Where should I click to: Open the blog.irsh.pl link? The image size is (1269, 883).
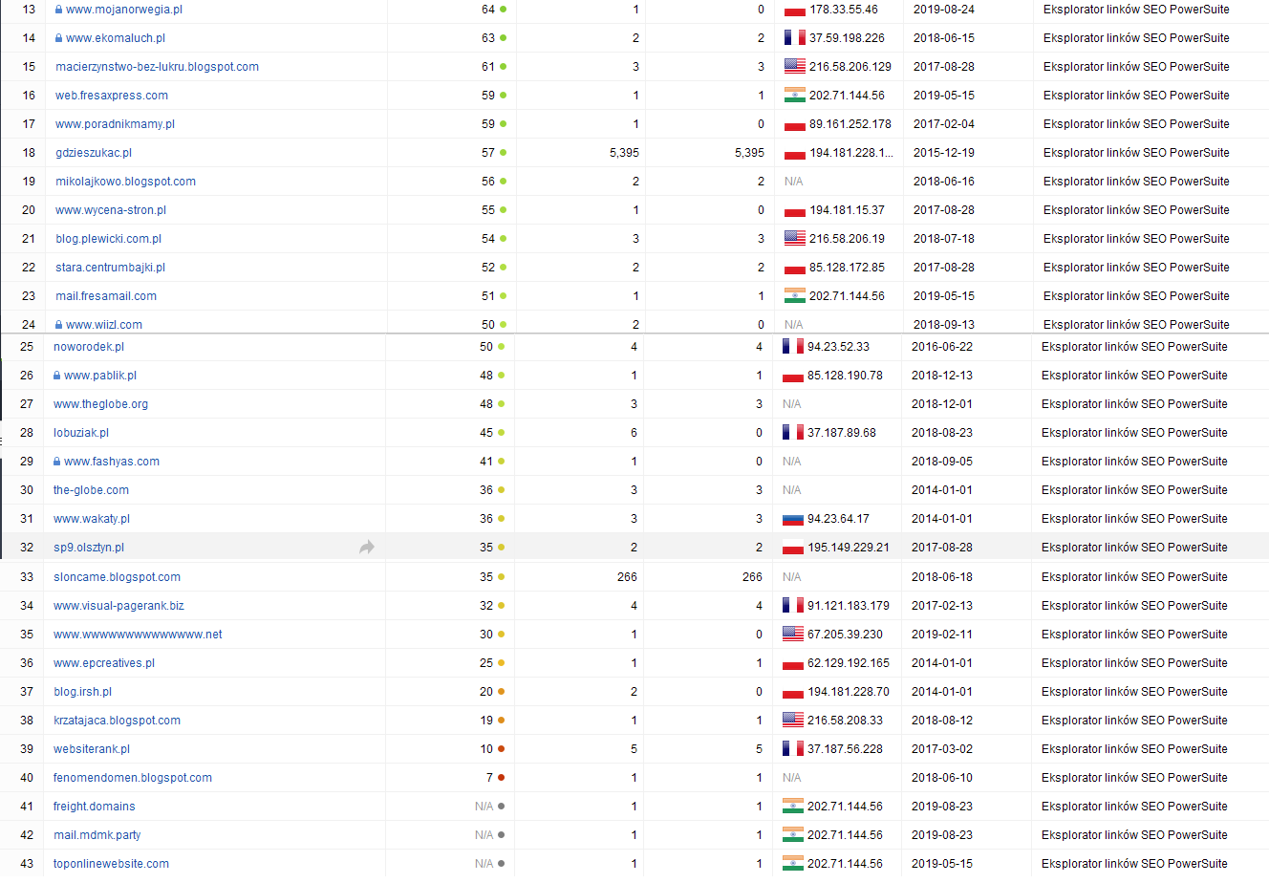83,692
